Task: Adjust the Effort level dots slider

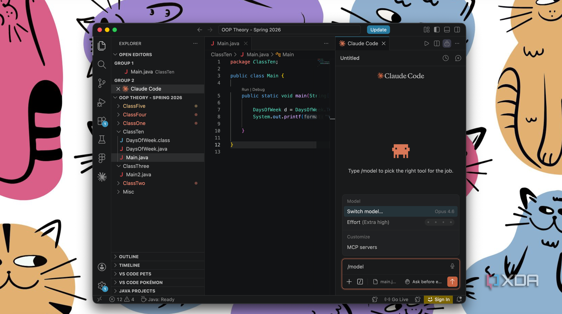Action: (x=439, y=222)
